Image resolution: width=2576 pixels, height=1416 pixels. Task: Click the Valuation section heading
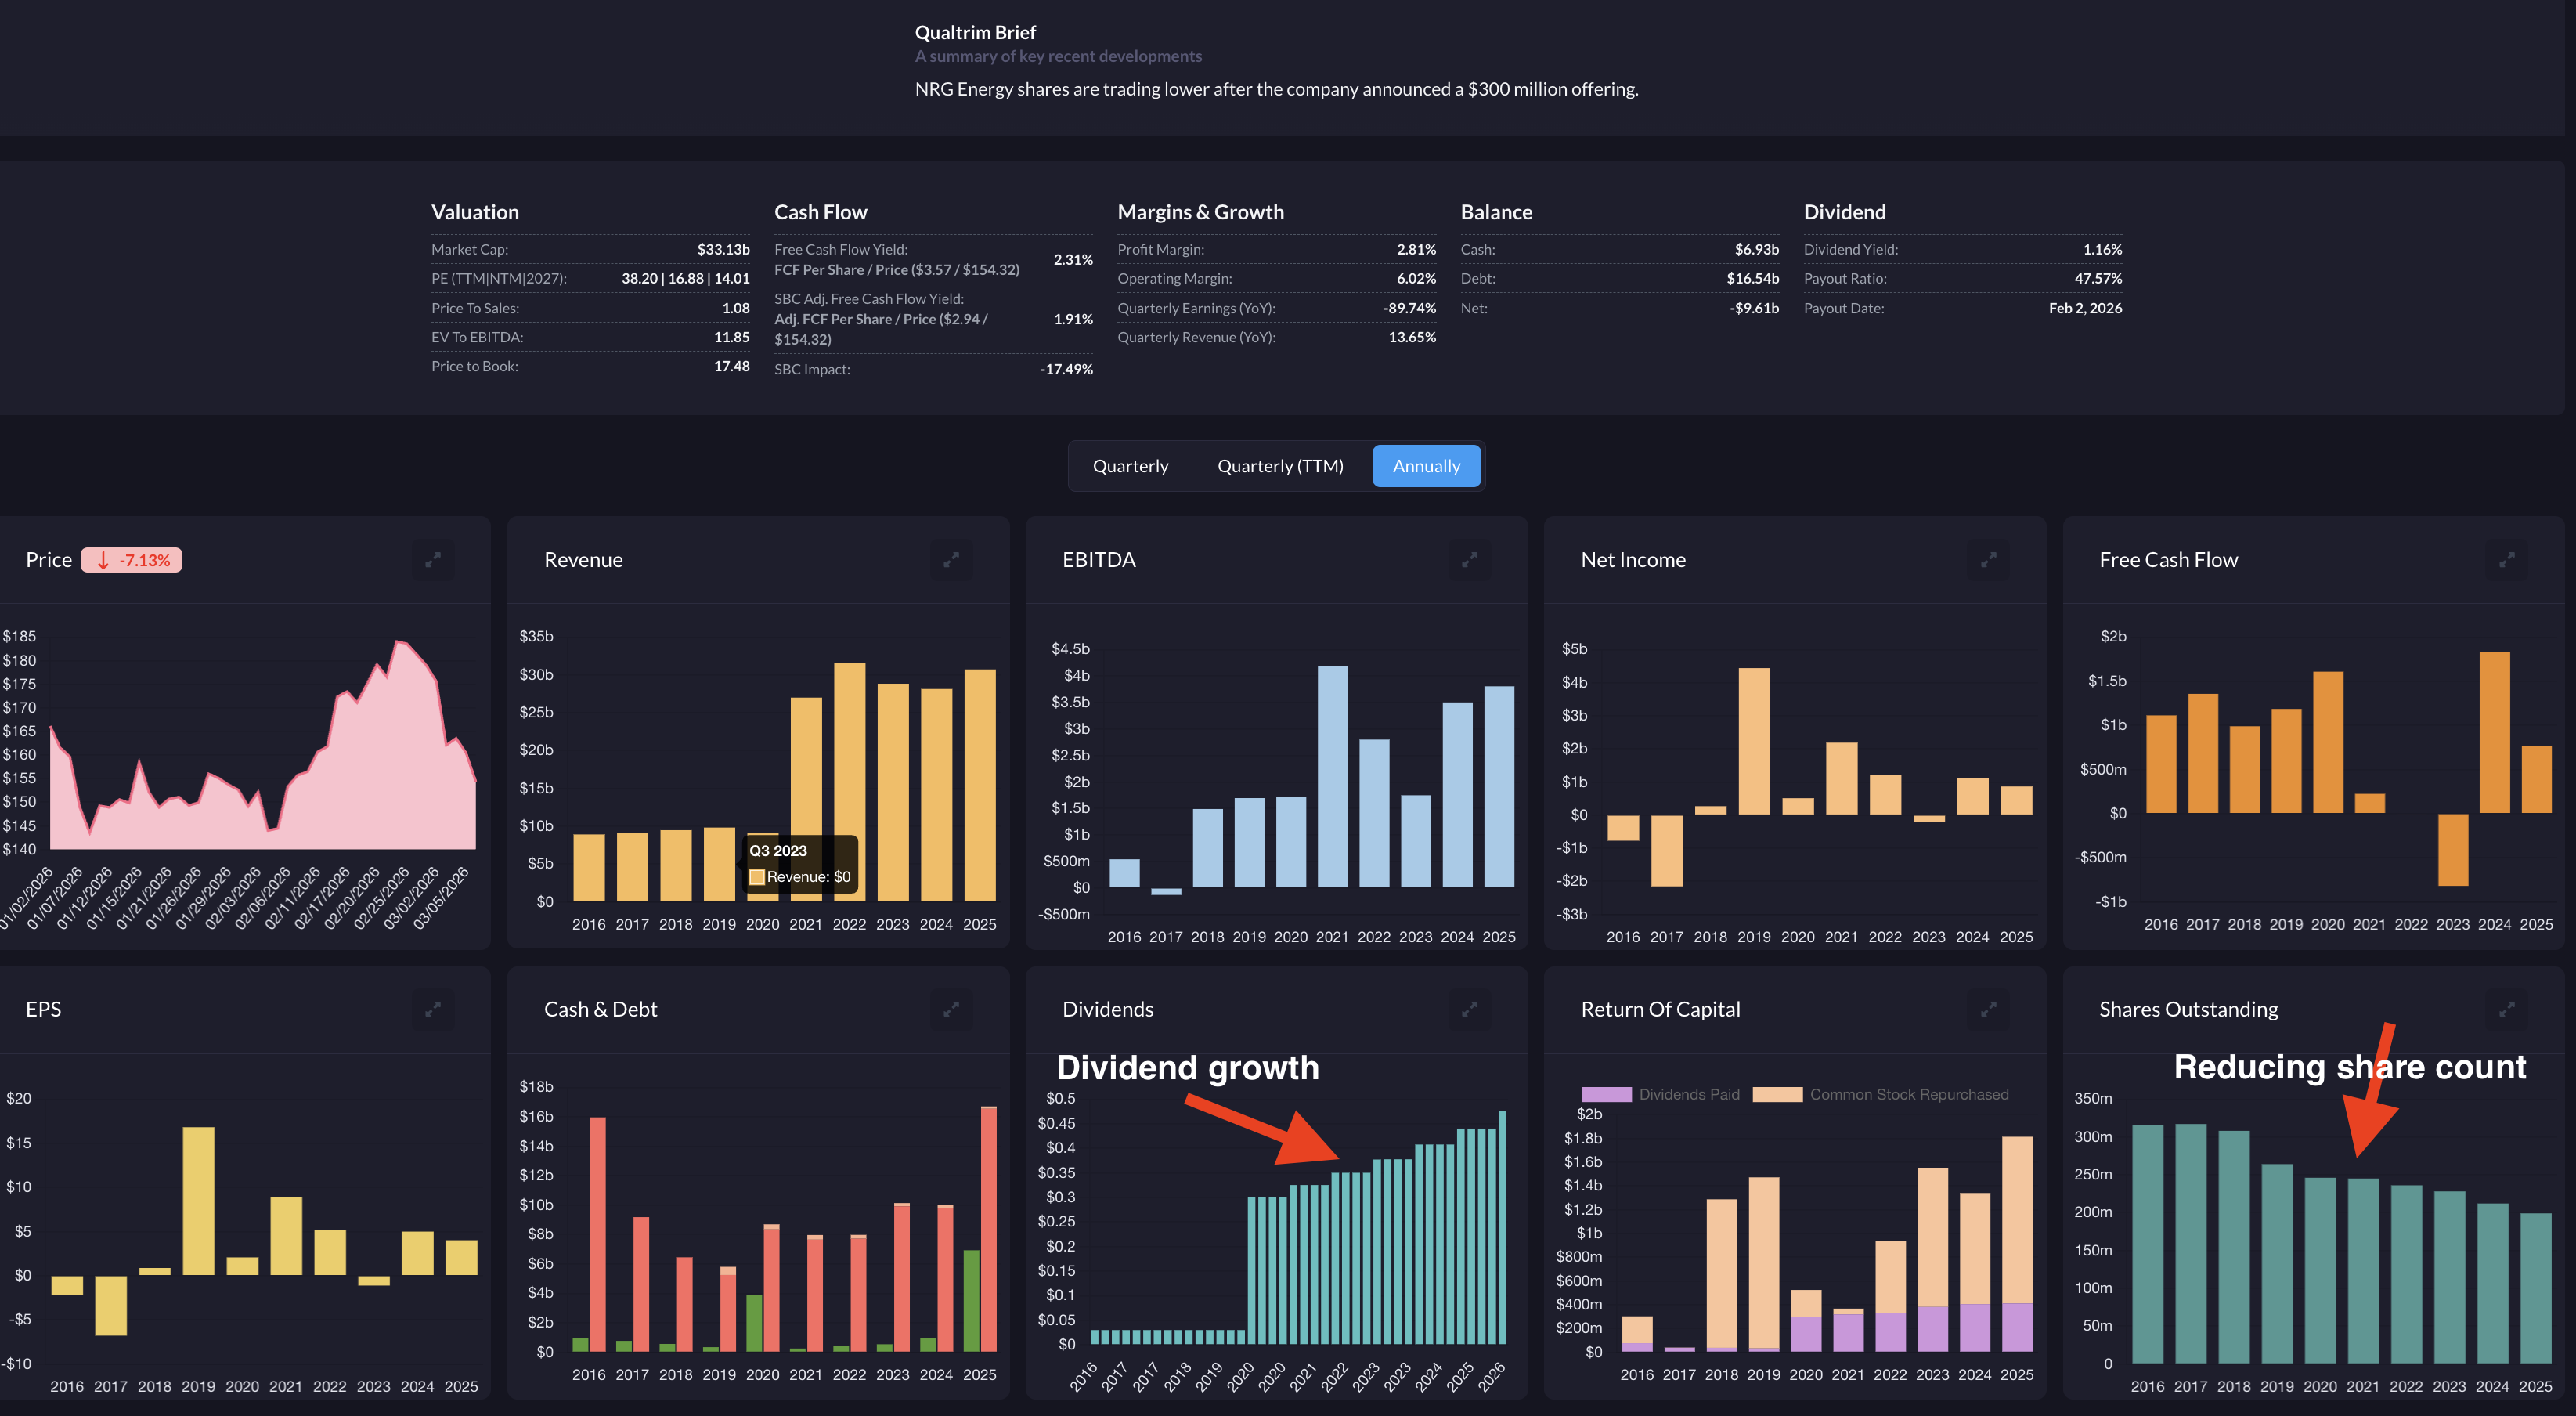[x=475, y=212]
